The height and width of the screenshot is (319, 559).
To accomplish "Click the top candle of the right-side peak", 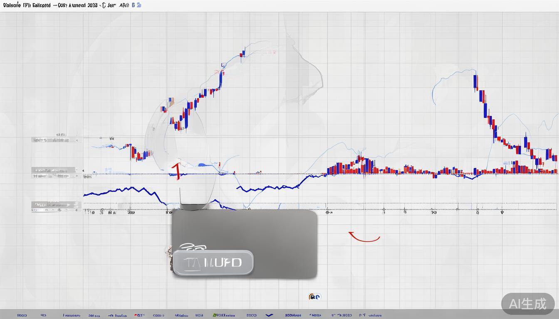I will coord(475,81).
